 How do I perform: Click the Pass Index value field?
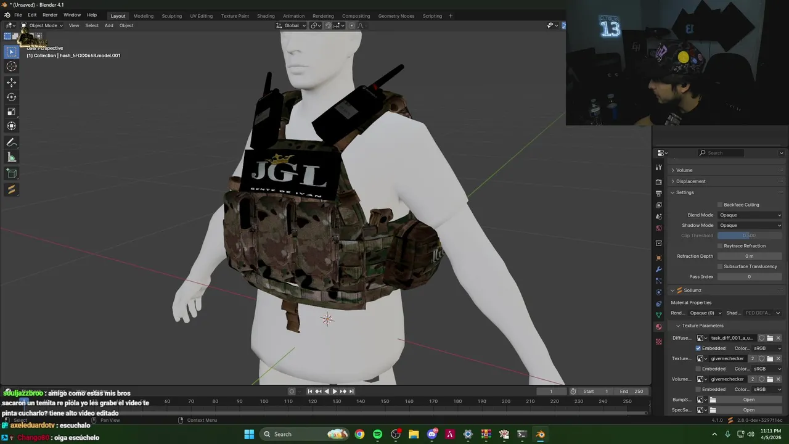point(750,277)
